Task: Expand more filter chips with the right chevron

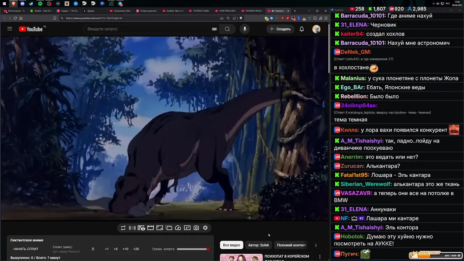Action: [316, 245]
